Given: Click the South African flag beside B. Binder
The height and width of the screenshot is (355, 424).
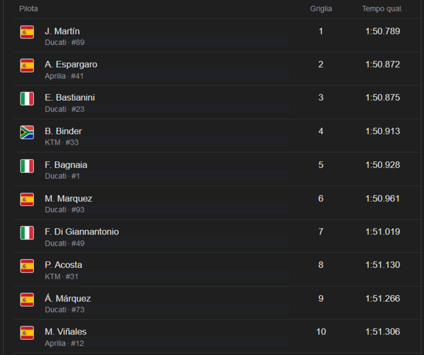Looking at the screenshot, I should tap(27, 132).
